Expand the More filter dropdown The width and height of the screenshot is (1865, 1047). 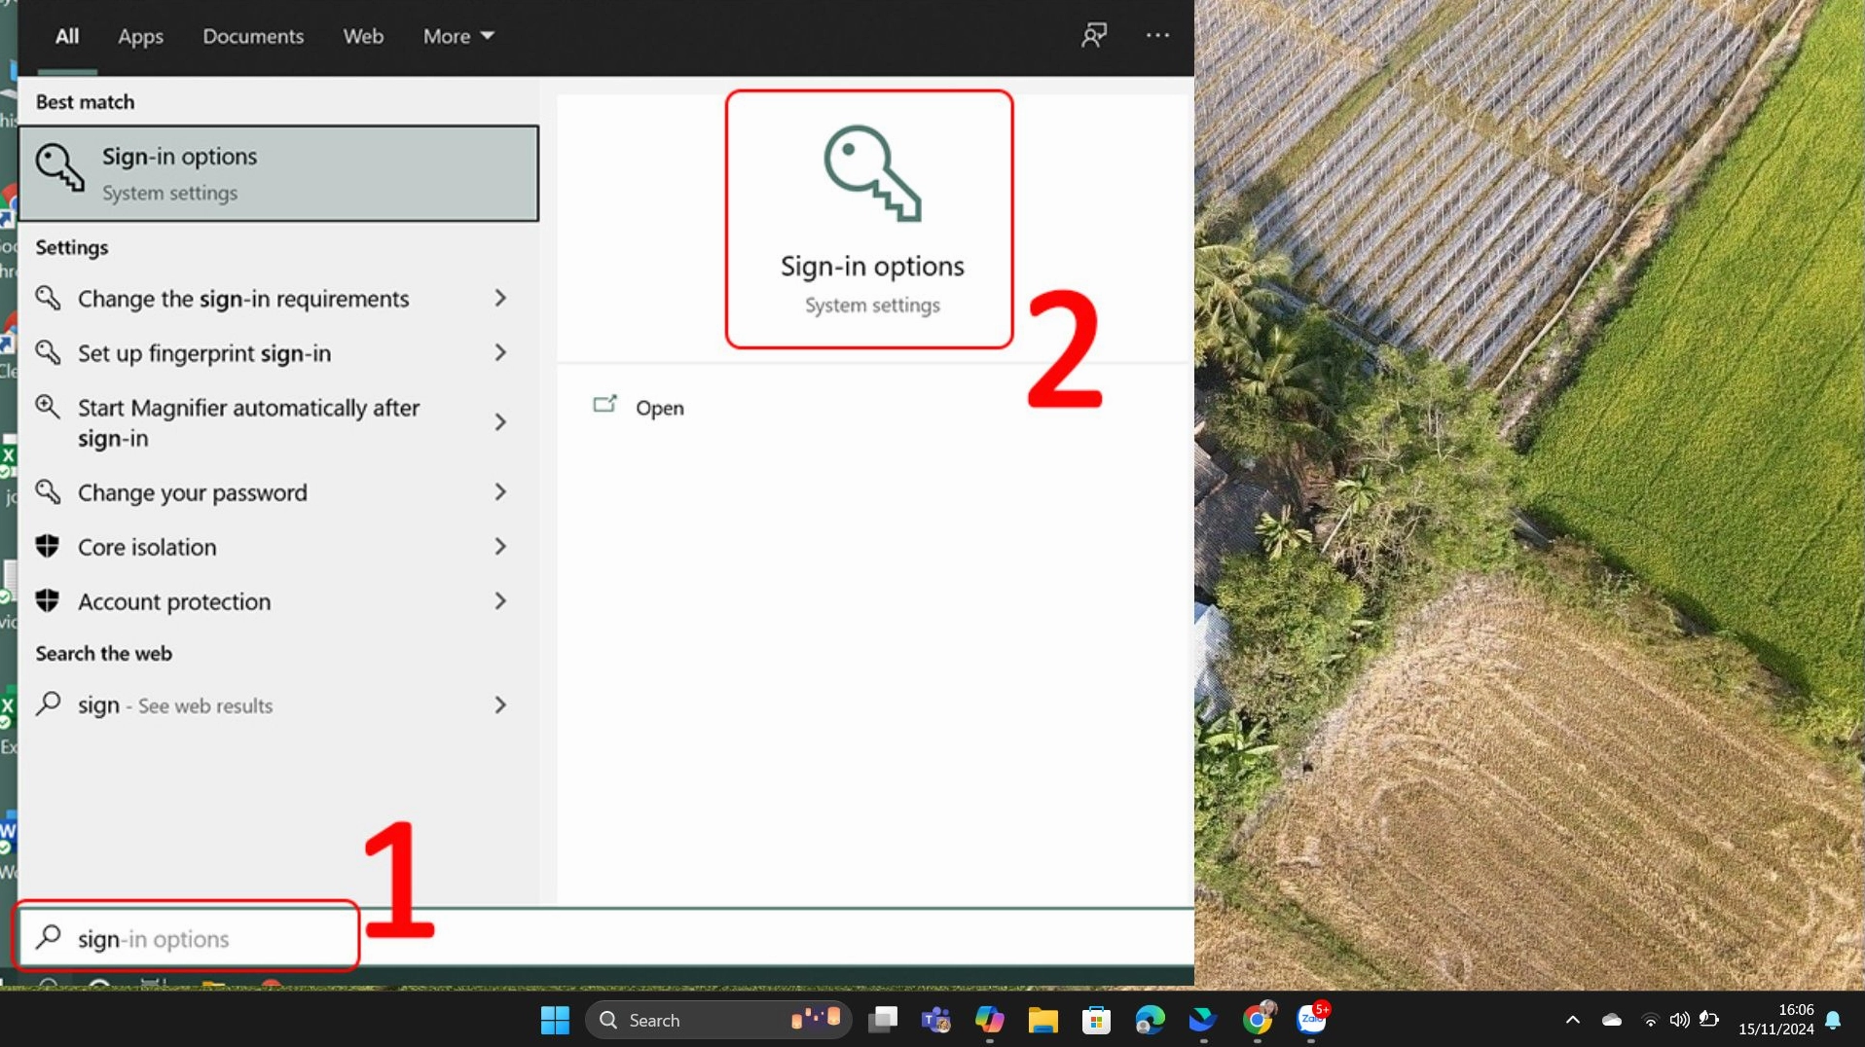(x=457, y=36)
